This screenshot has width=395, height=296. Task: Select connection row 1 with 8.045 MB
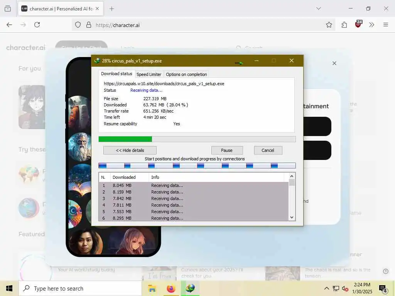[x=194, y=185]
